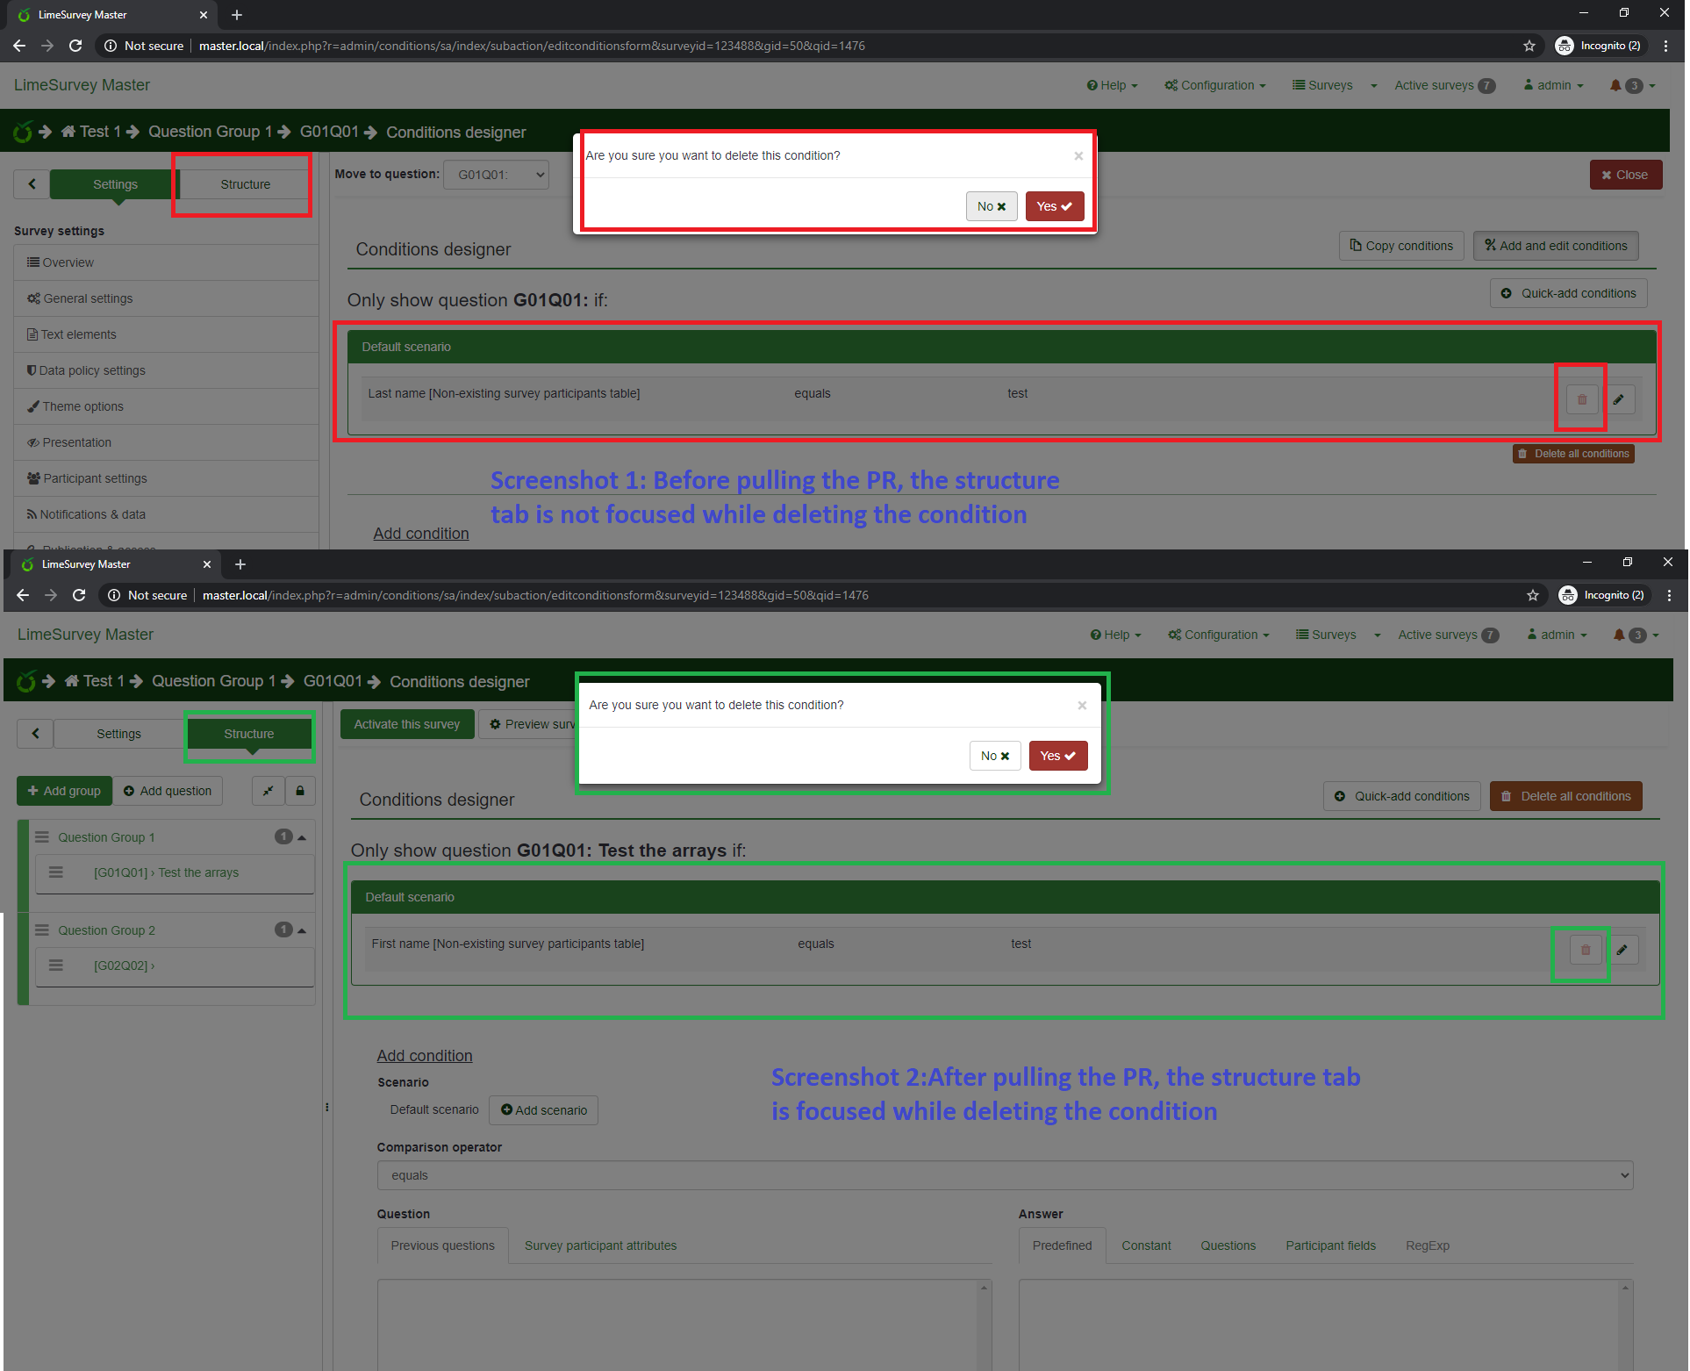This screenshot has height=1371, width=1690.
Task: Click the sidebar lock icon button
Action: (x=300, y=791)
